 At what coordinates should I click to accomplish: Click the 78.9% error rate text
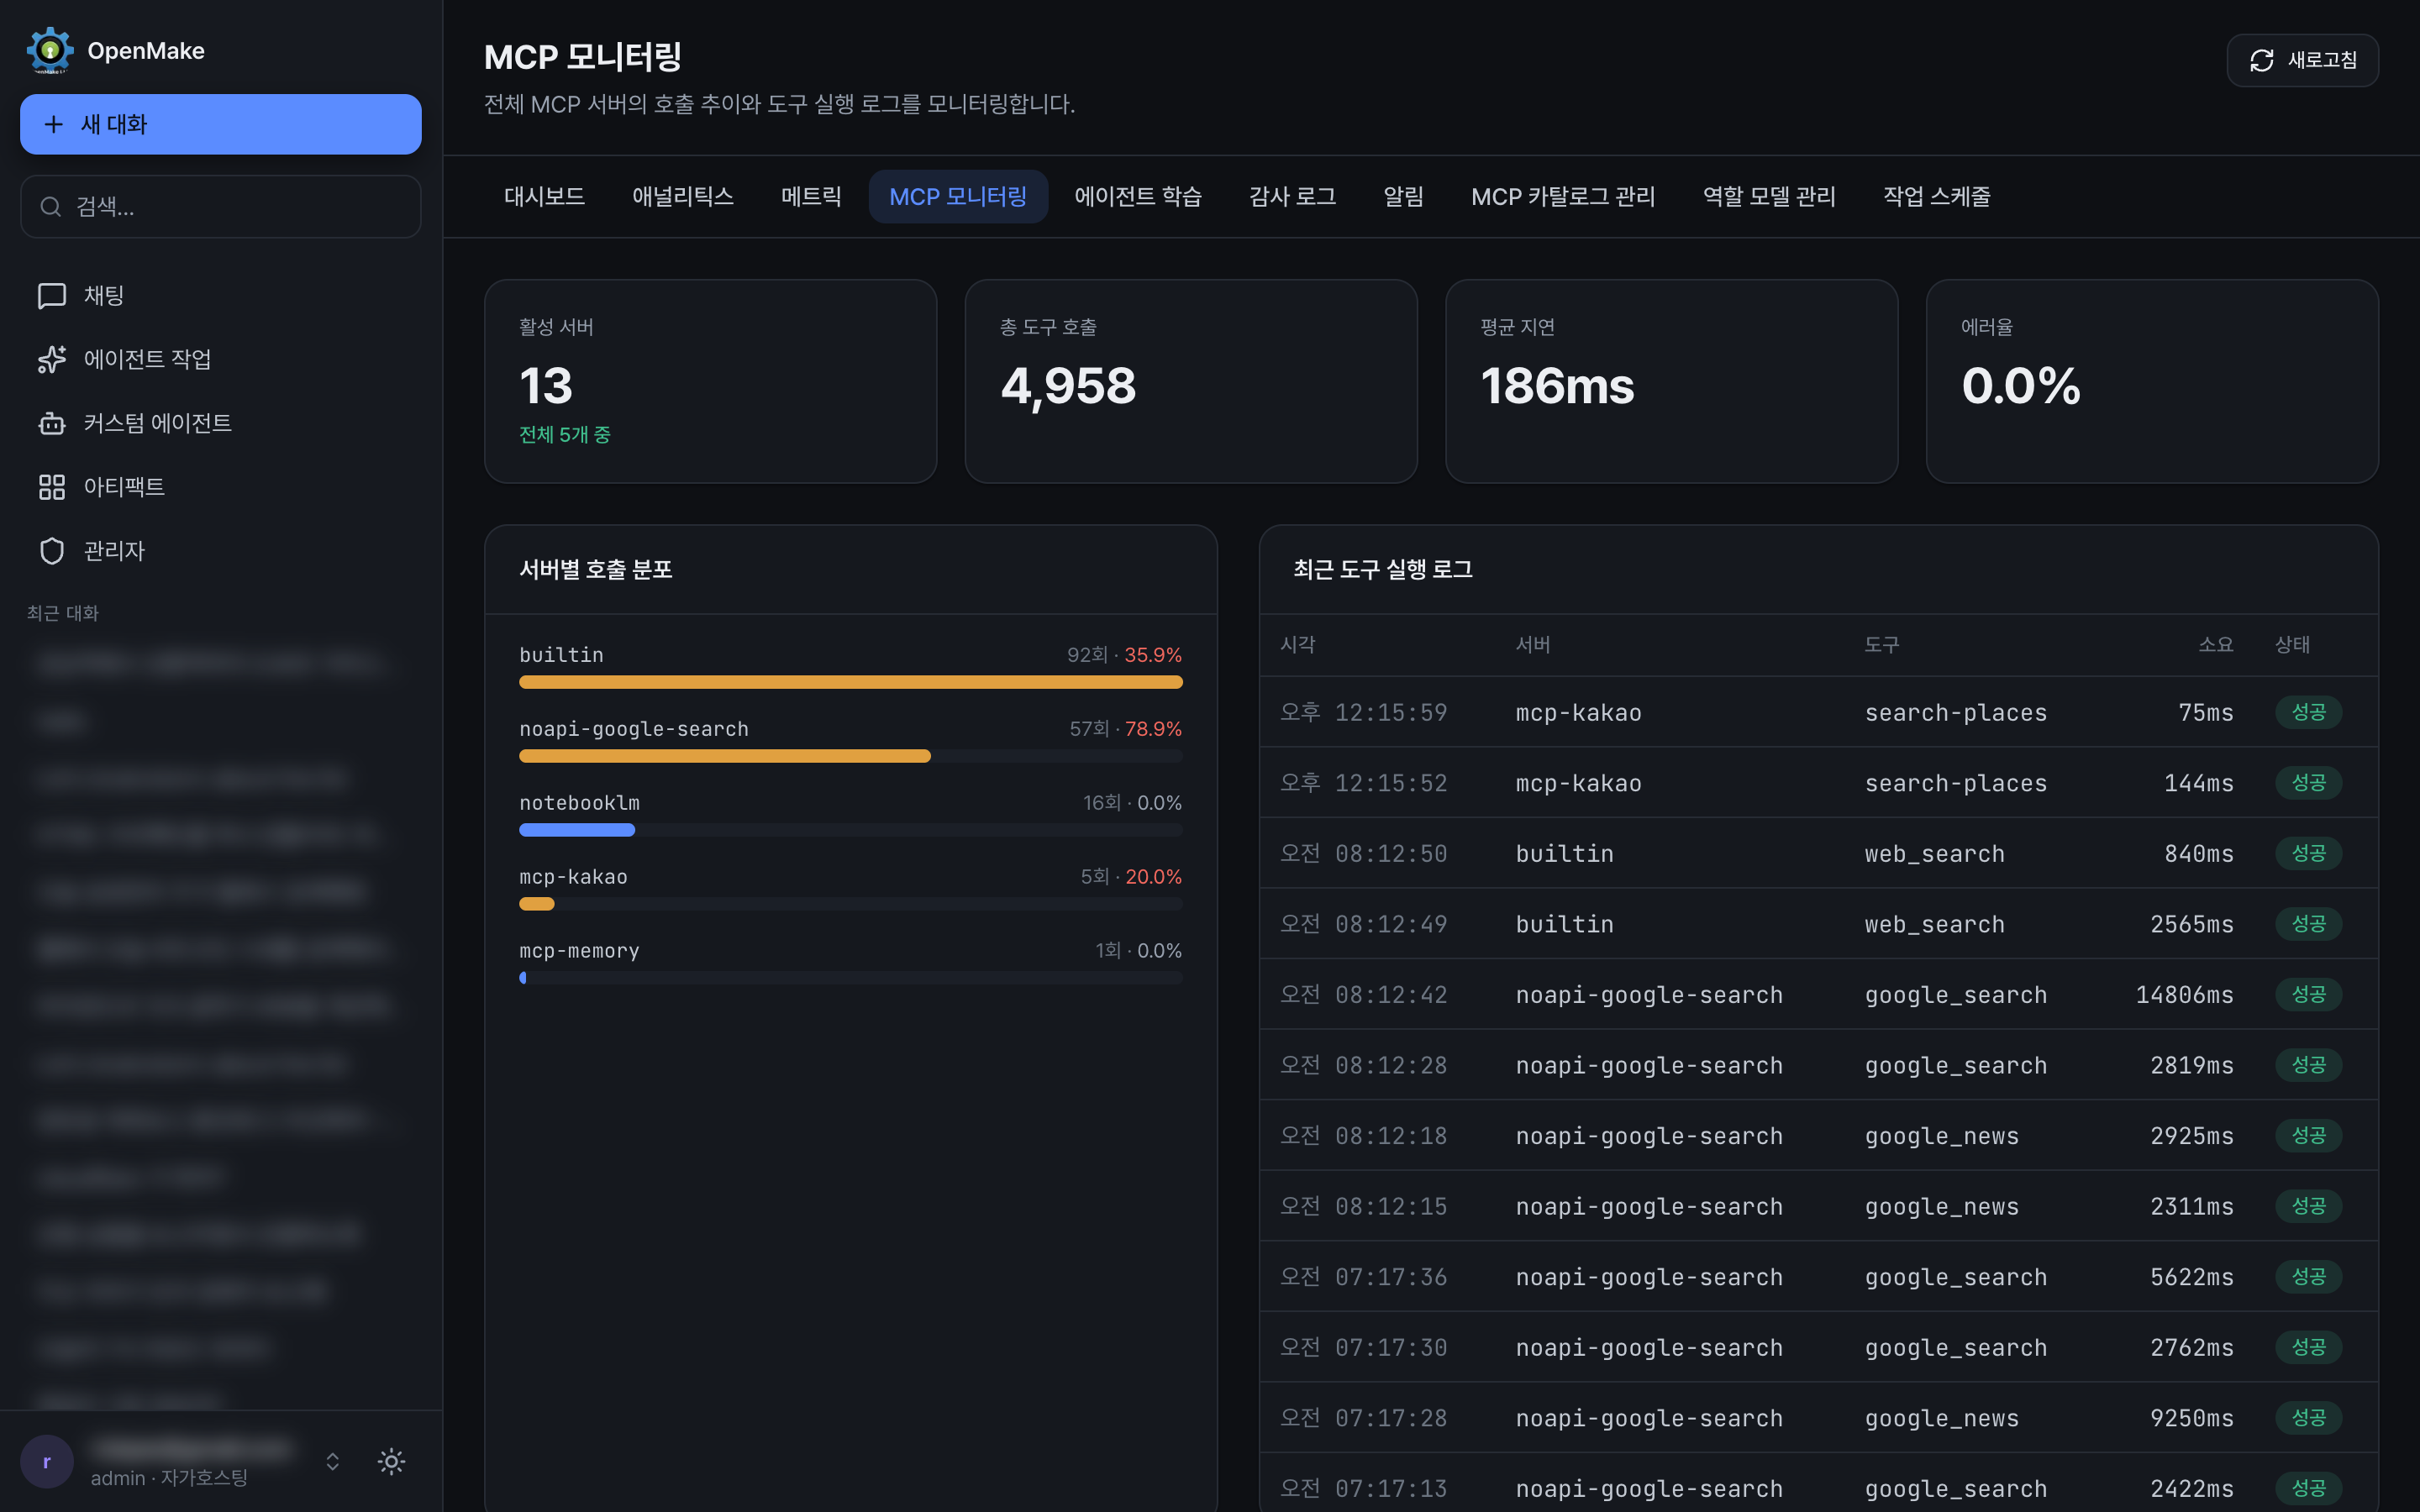coord(1153,729)
